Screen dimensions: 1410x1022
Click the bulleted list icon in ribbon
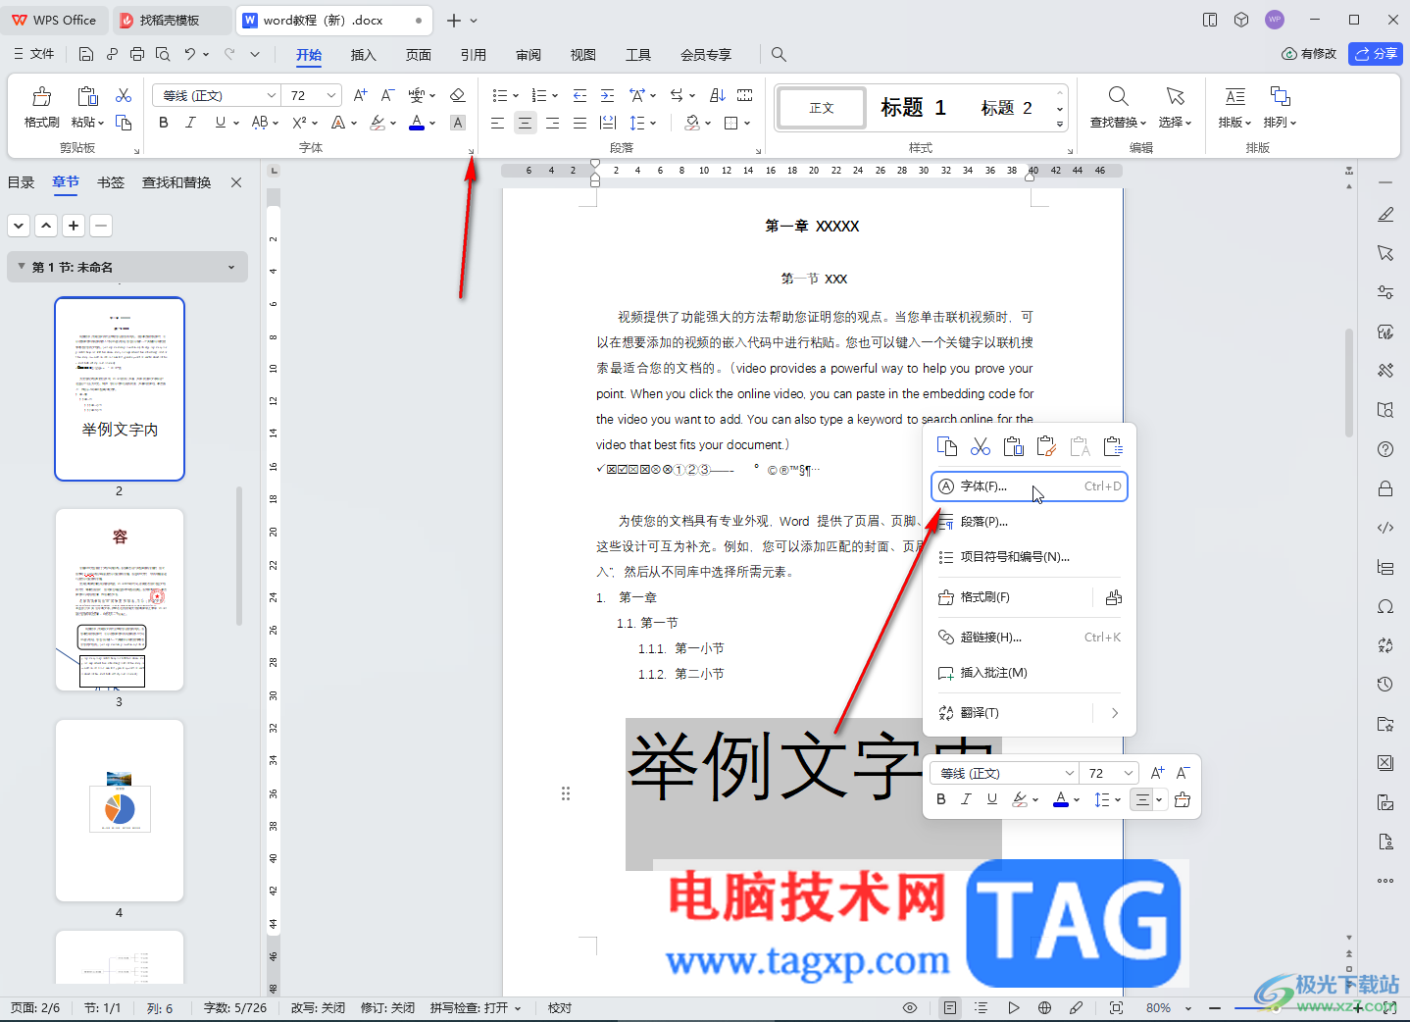tap(499, 95)
